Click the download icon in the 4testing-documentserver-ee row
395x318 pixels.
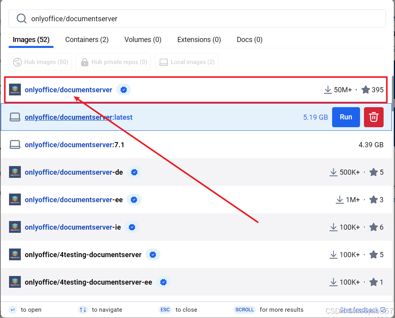(x=333, y=282)
